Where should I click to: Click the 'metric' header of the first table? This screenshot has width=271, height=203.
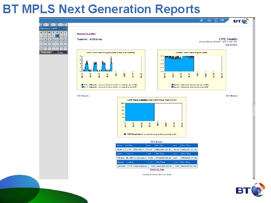tap(135, 145)
